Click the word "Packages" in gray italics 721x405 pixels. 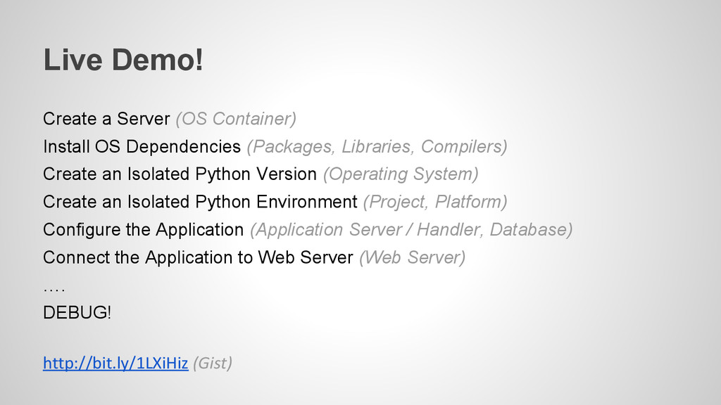[x=291, y=147]
